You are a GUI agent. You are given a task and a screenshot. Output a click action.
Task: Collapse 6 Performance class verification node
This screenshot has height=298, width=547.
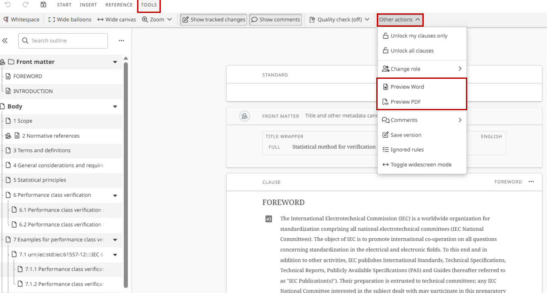115,196
